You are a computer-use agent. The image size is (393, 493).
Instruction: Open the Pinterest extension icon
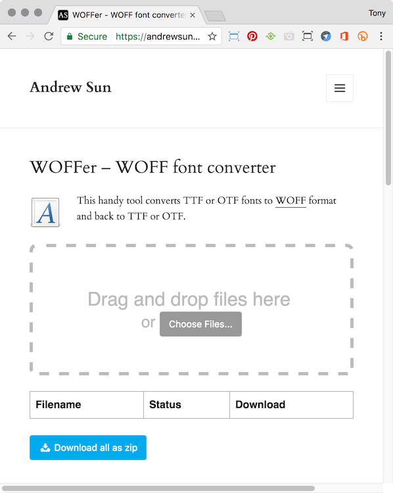[252, 36]
